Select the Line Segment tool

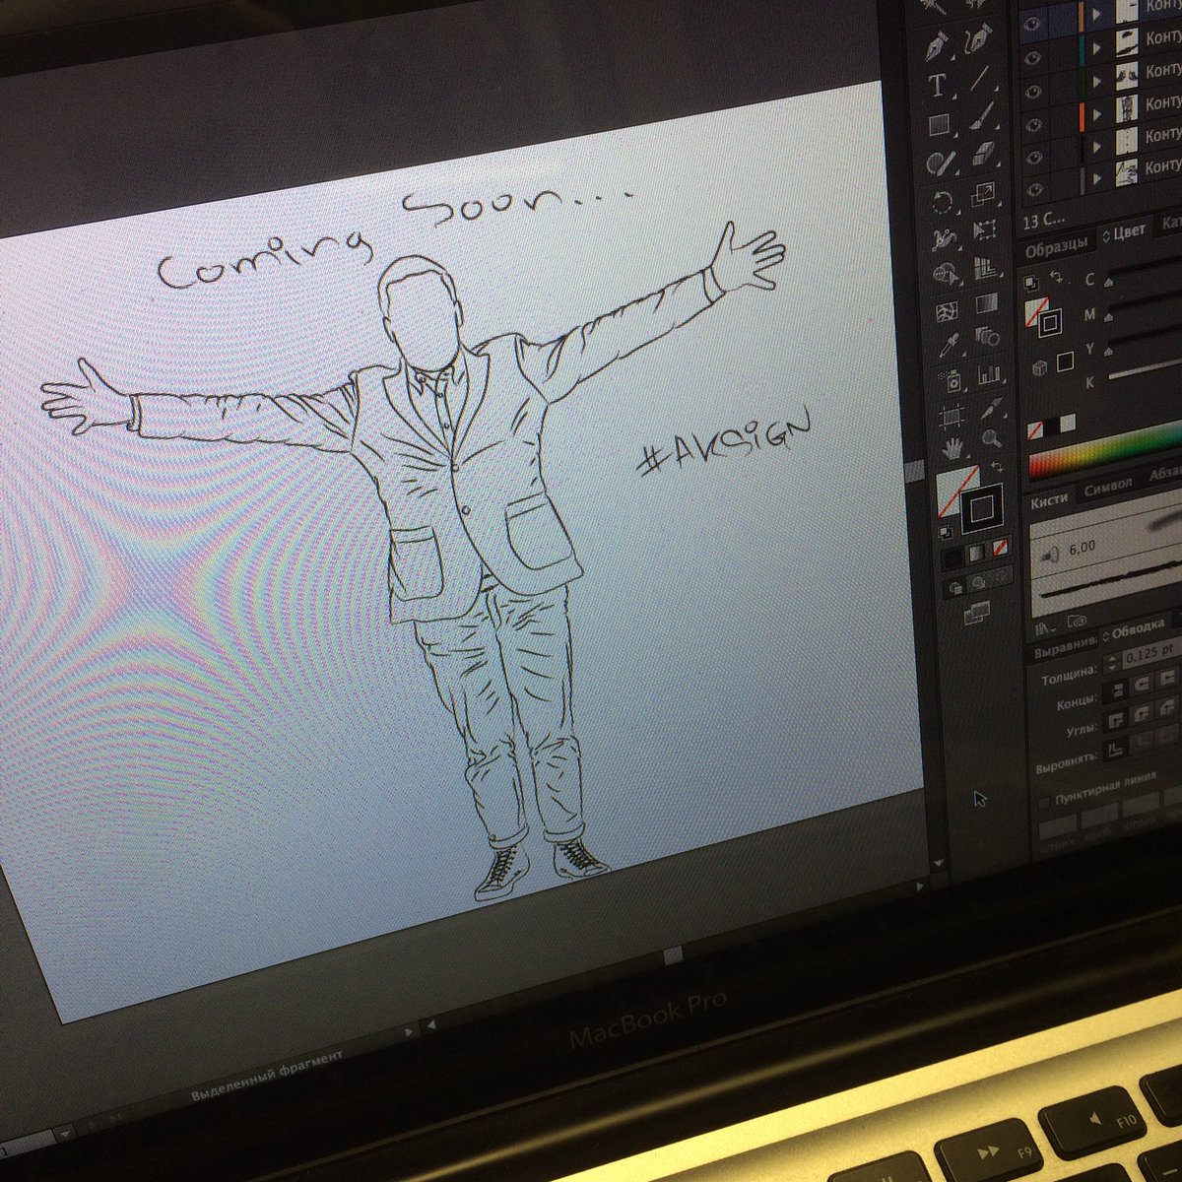click(x=980, y=78)
